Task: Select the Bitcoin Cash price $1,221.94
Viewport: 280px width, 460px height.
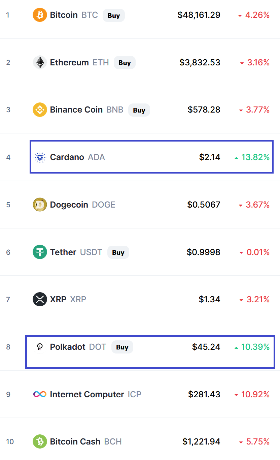Action: (201, 441)
